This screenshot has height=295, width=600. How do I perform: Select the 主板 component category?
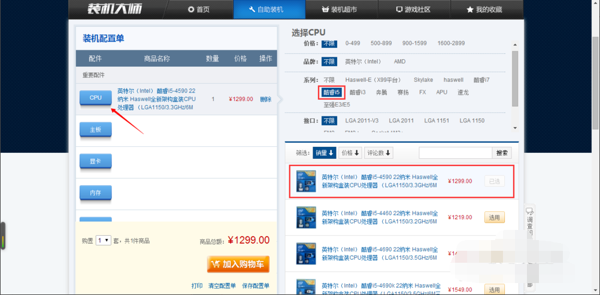point(96,130)
